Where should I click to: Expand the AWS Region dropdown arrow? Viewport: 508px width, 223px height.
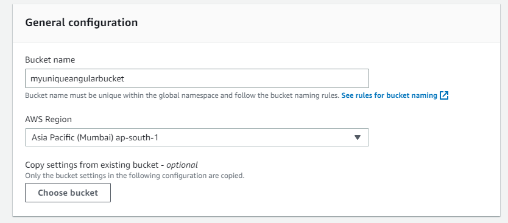(358, 137)
